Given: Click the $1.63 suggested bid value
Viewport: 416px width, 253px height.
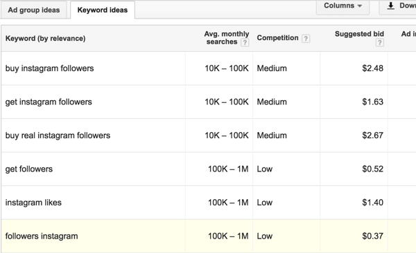Looking at the screenshot, I should (372, 102).
